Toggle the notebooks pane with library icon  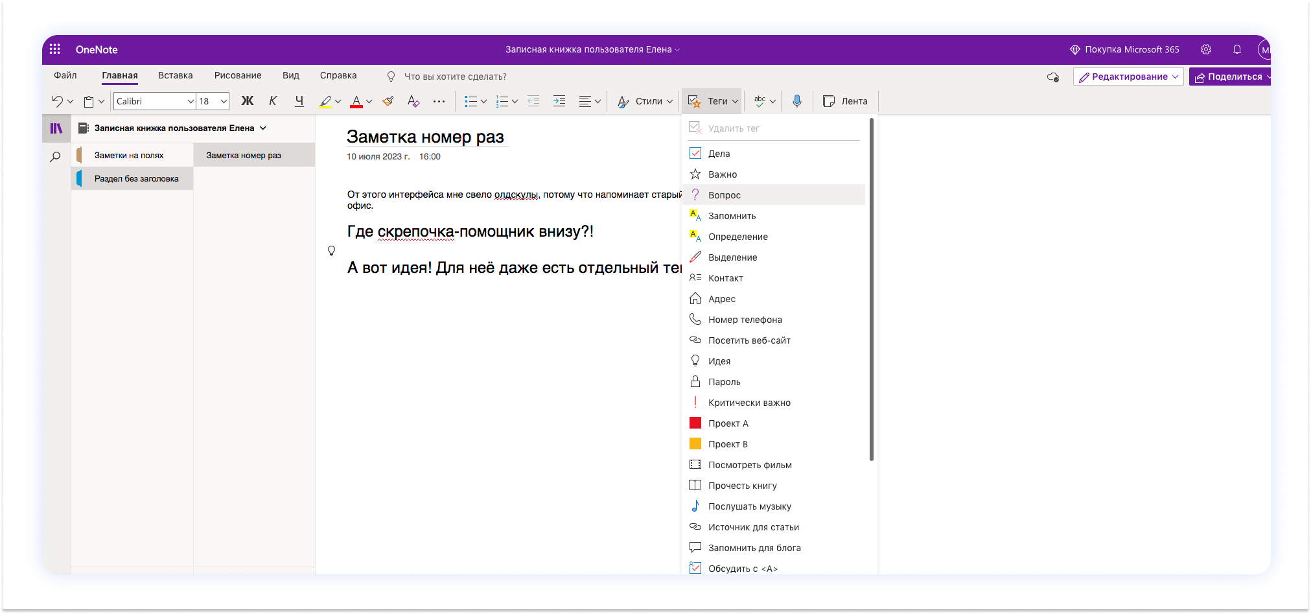click(56, 128)
